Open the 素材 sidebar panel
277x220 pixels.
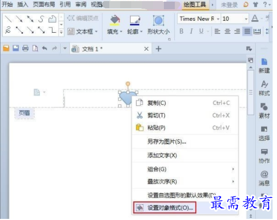(x=264, y=111)
